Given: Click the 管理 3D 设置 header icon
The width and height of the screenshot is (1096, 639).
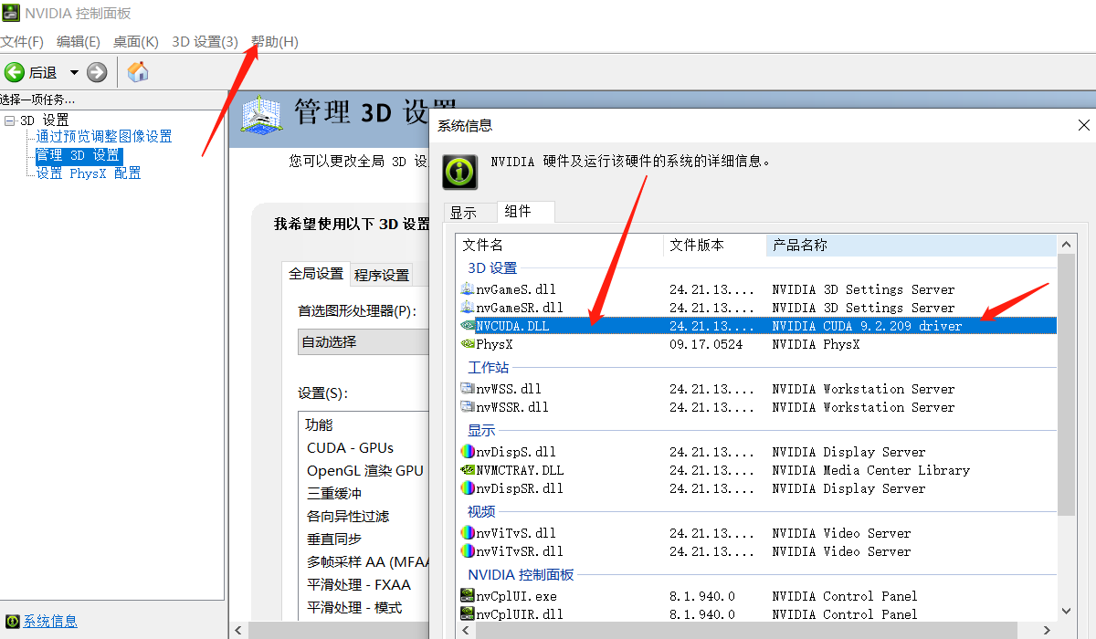Looking at the screenshot, I should (x=261, y=115).
